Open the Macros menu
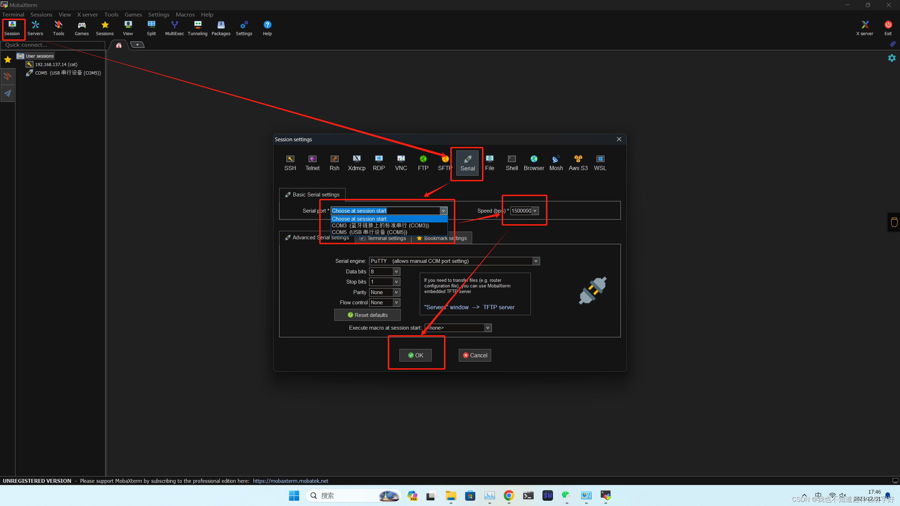Screen dimensions: 900x506 [x=185, y=14]
